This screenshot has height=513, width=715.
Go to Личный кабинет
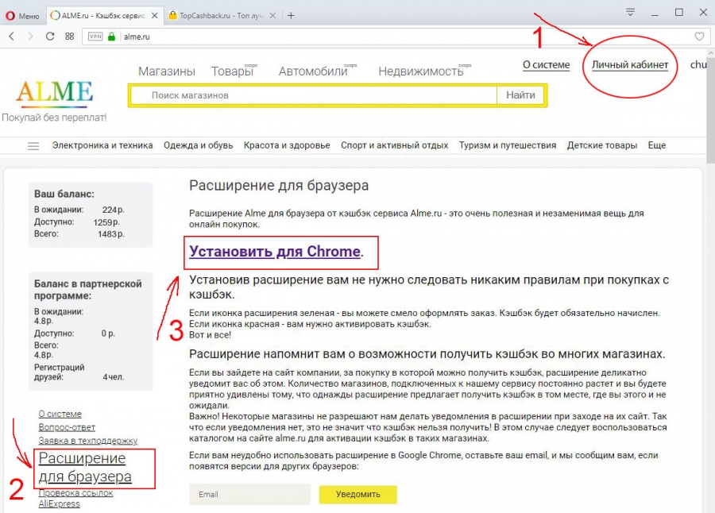tap(630, 65)
